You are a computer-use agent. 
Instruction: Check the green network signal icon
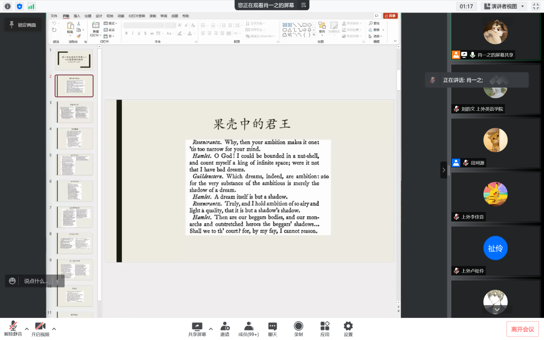click(31, 6)
